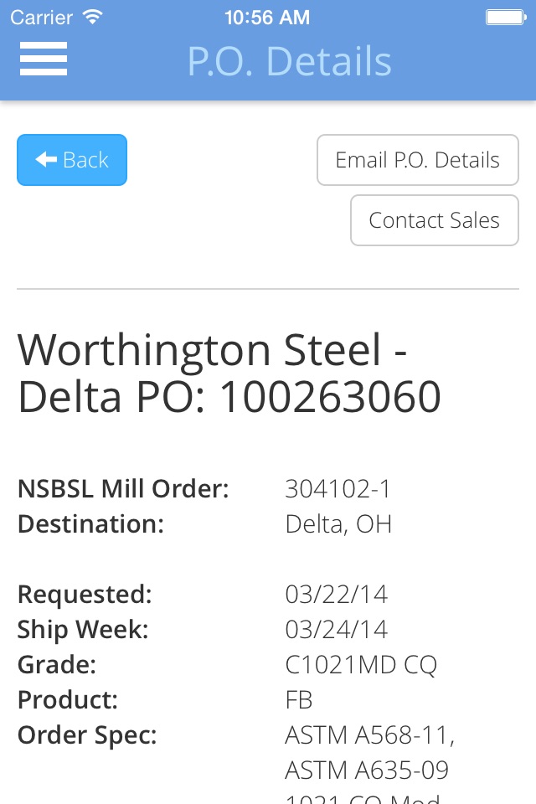Tap the battery indicator icon
This screenshot has width=536, height=804.
tap(506, 18)
